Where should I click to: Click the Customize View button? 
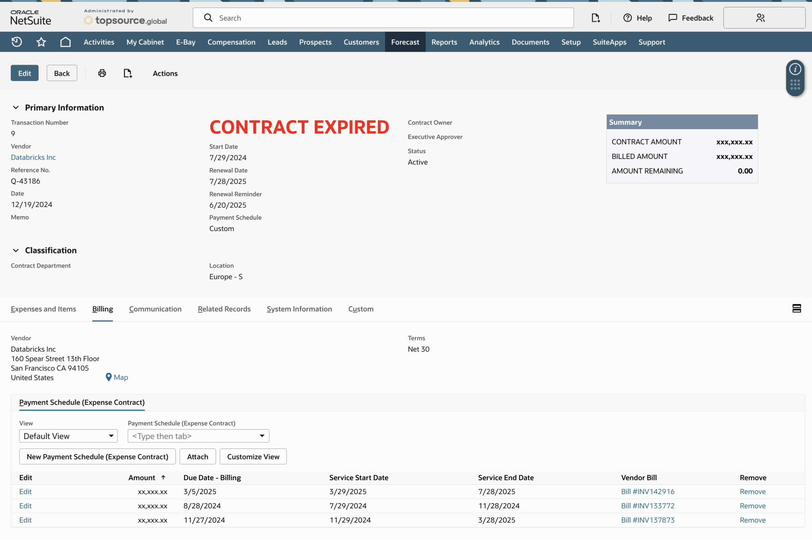coord(253,457)
